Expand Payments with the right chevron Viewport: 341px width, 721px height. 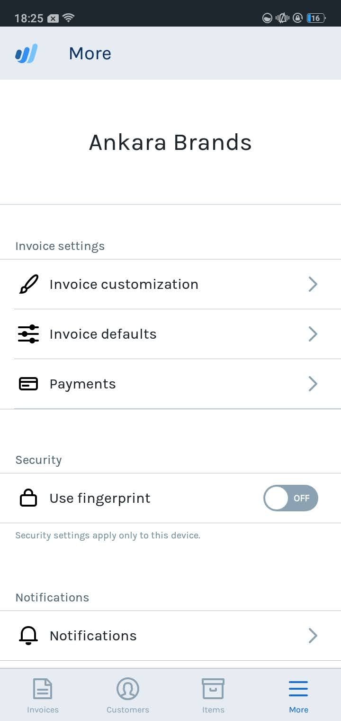tap(313, 384)
